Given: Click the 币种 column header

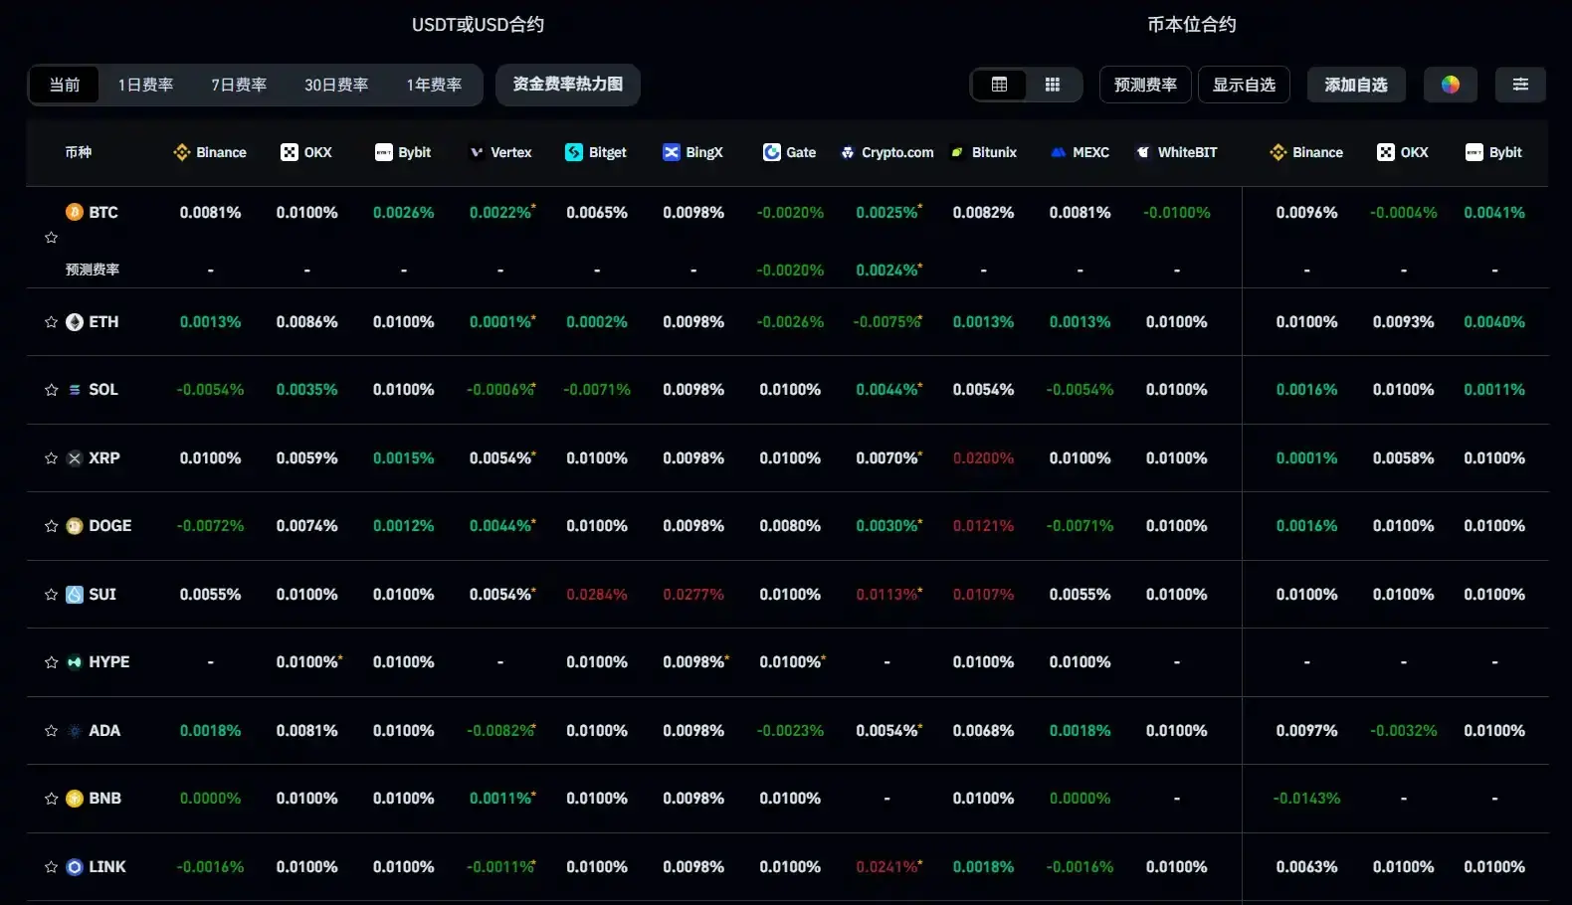Looking at the screenshot, I should point(79,152).
